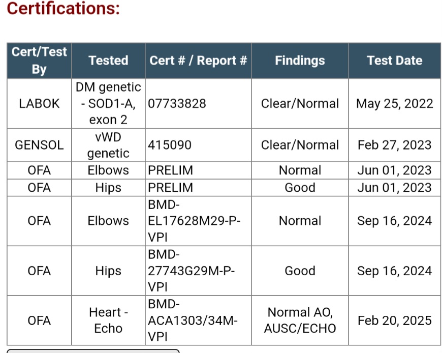Screen dimensions: 442x353
Task: Click the GENSOL test provider cell
Action: (x=39, y=145)
